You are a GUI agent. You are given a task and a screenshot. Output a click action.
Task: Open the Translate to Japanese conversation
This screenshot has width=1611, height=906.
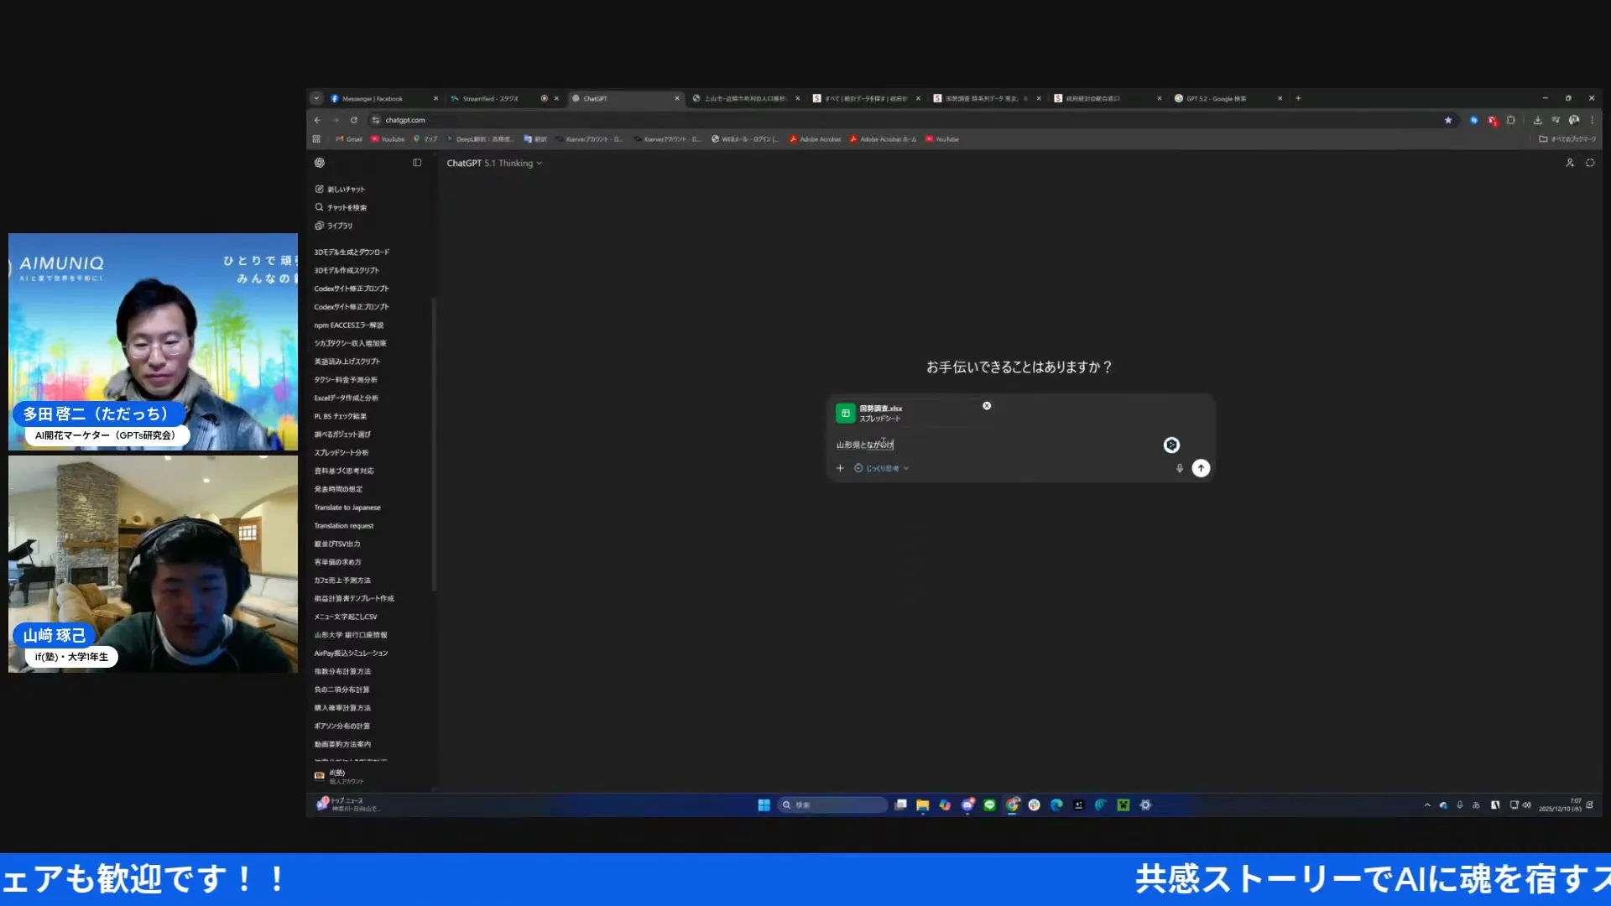347,507
